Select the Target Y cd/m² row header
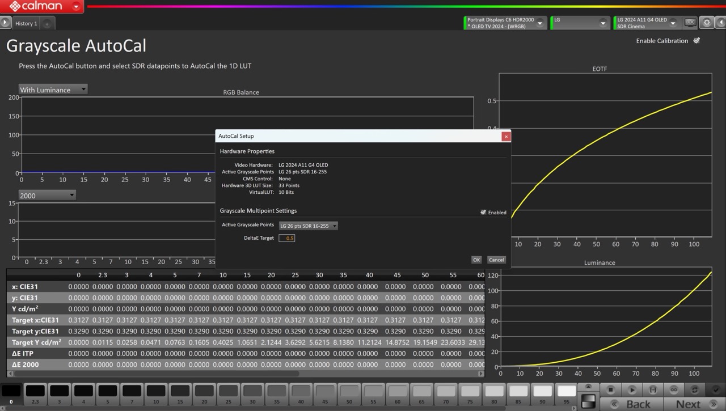726x411 pixels. (36, 342)
